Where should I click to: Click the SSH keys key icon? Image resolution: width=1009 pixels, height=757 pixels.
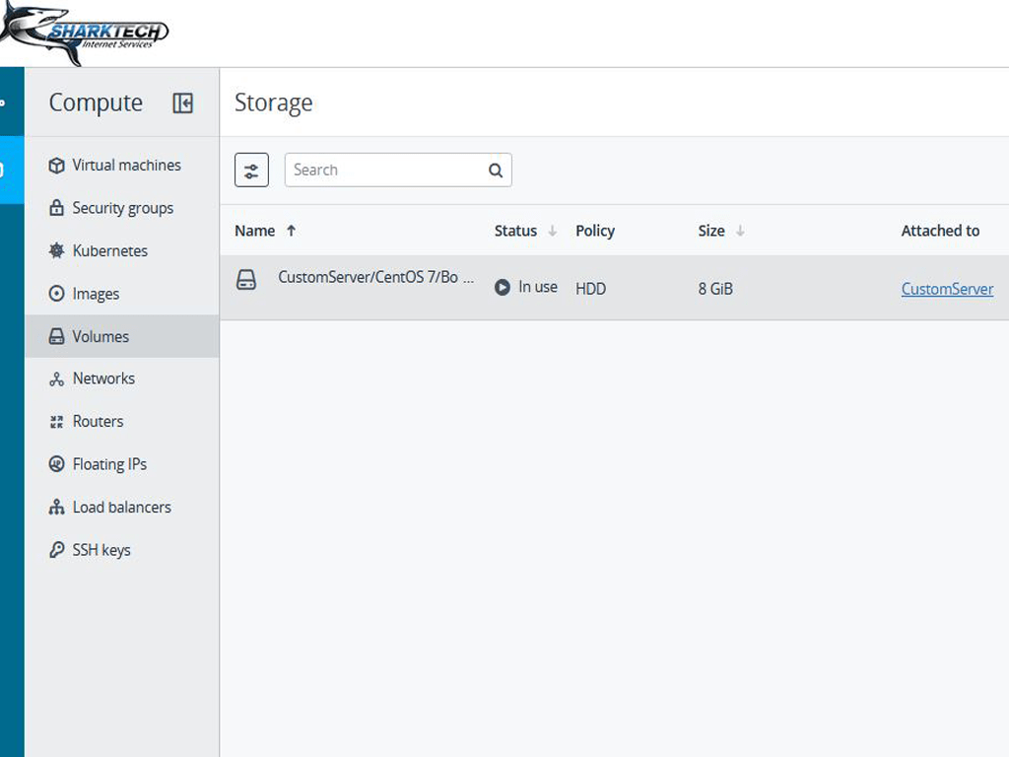pos(56,550)
